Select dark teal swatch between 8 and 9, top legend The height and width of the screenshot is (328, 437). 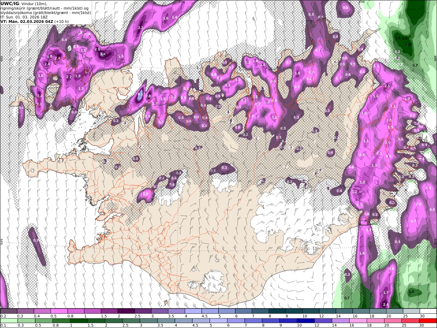(277, 311)
